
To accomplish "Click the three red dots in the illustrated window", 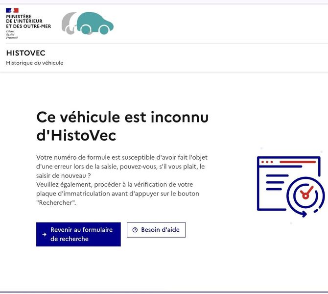I will pyautogui.click(x=267, y=162).
